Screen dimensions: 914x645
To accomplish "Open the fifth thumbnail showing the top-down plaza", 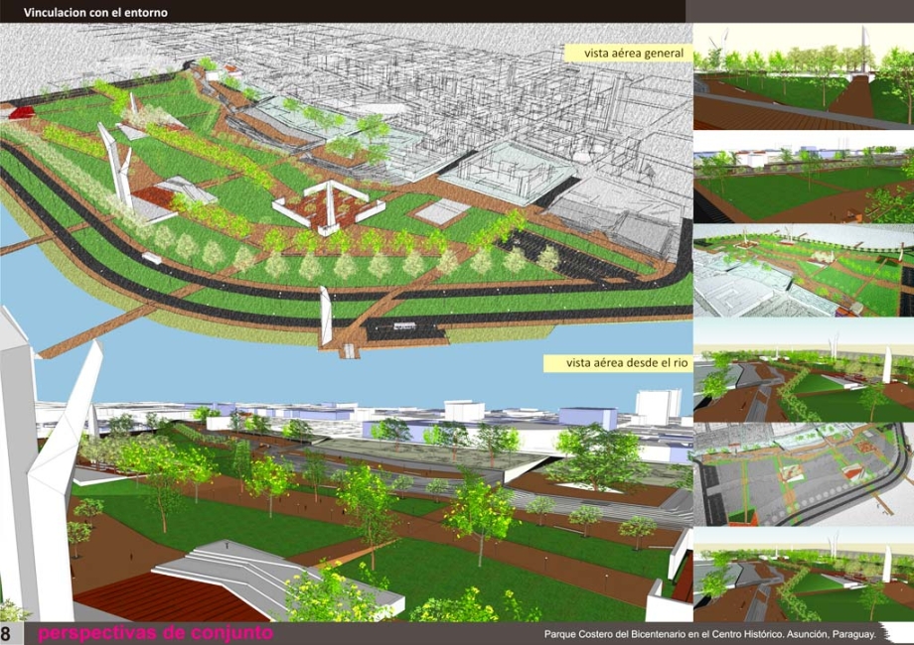I will [x=803, y=473].
